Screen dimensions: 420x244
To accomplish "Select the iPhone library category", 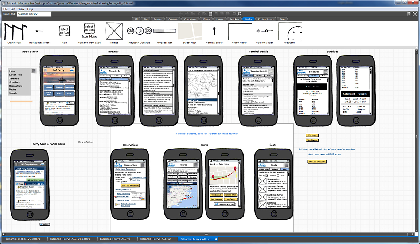I will [206, 19].
